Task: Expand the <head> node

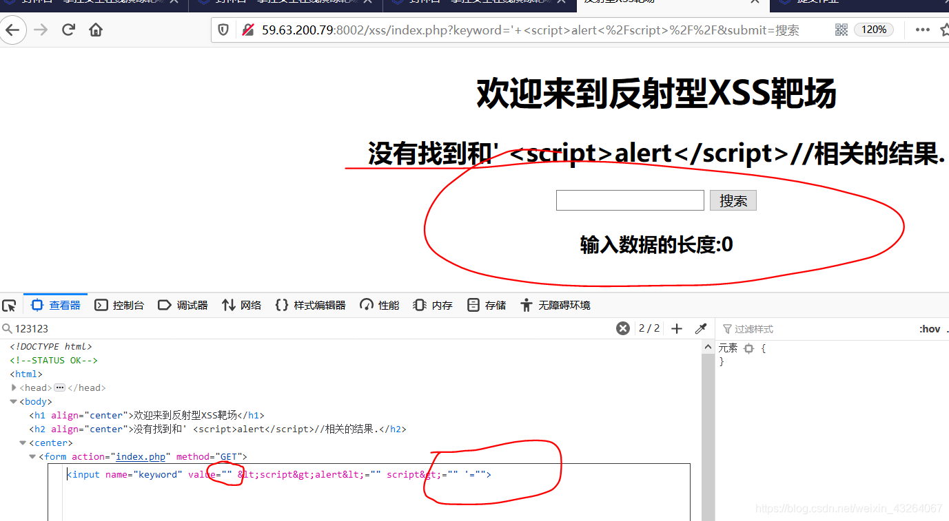Action: coord(14,387)
